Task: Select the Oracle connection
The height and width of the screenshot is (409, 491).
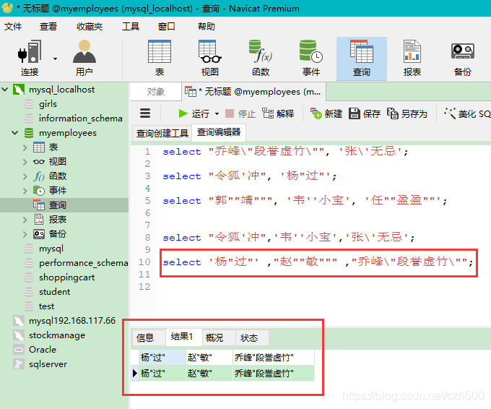Action: click(x=43, y=350)
